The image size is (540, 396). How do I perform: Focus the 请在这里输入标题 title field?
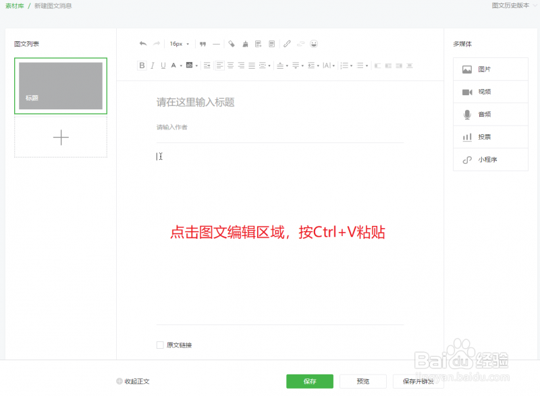point(279,102)
